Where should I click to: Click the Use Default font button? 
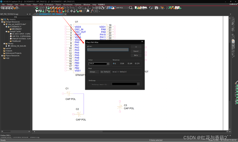pos(105,72)
